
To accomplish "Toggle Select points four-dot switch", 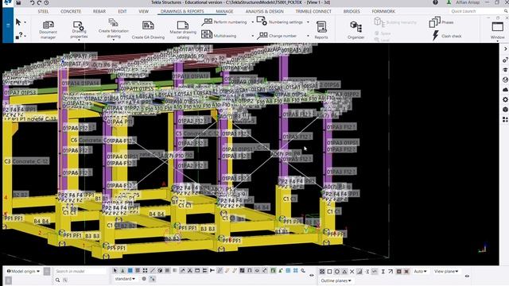I will [145, 270].
